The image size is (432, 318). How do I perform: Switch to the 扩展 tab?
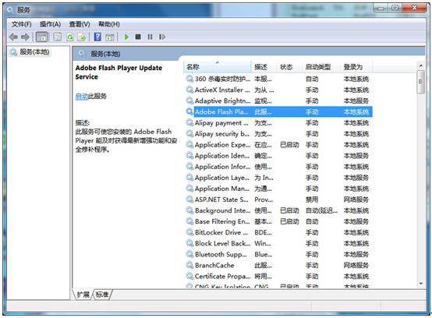(x=83, y=295)
